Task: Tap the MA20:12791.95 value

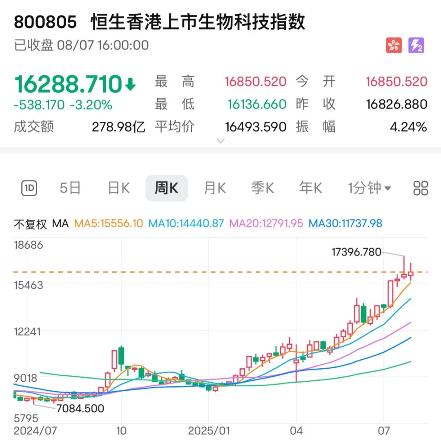Action: coord(266,223)
